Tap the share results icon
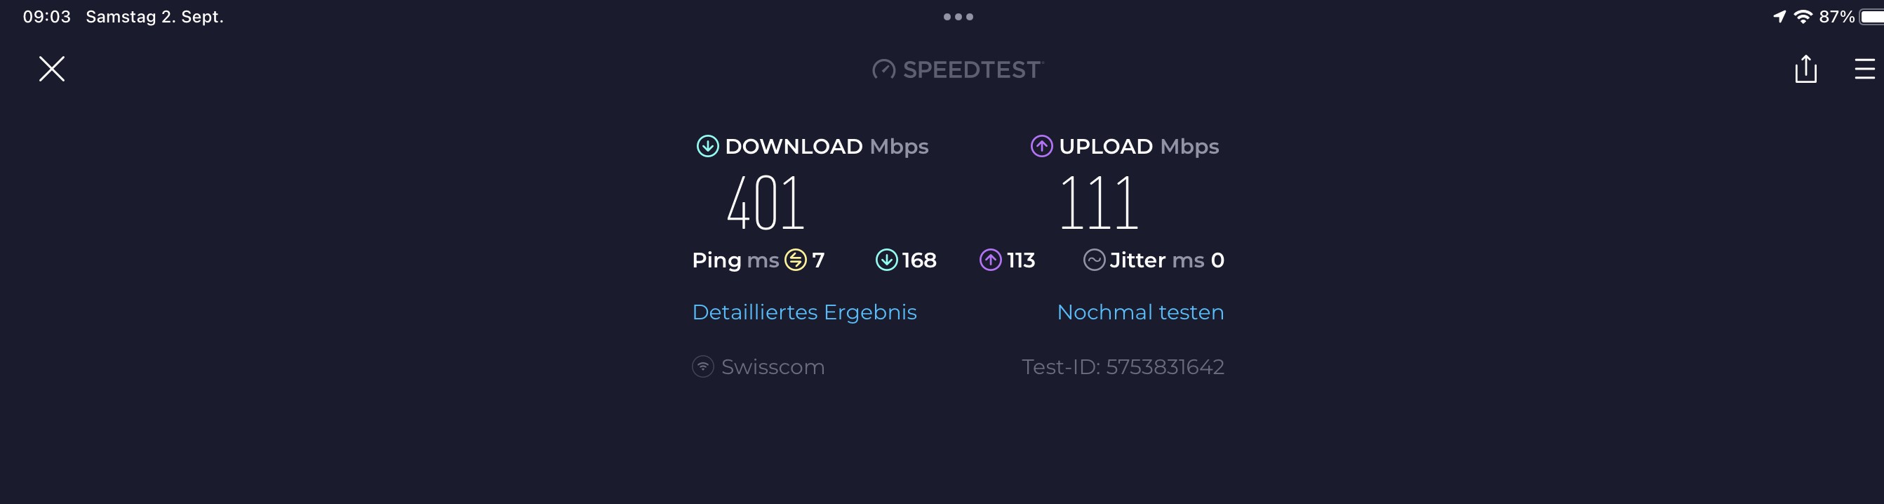 click(x=1805, y=69)
